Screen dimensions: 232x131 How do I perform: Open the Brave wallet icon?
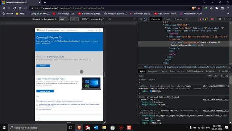[x=222, y=8]
